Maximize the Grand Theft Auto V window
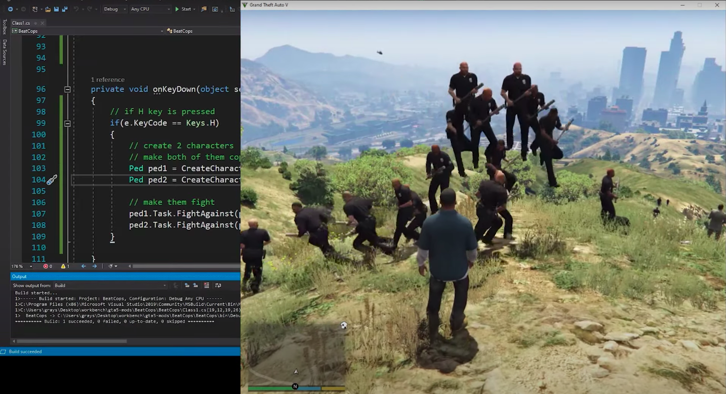Viewport: 726px width, 394px height. coord(700,5)
